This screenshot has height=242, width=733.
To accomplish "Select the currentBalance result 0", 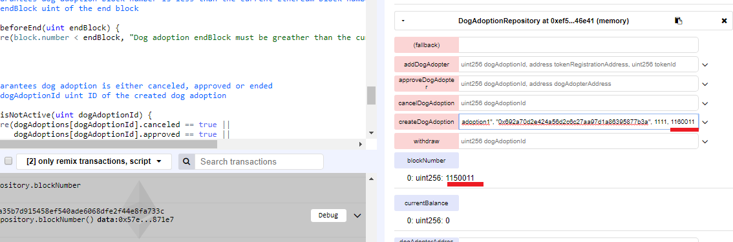I will (x=447, y=220).
